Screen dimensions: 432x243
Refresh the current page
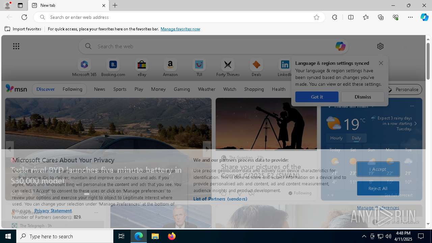tap(24, 17)
